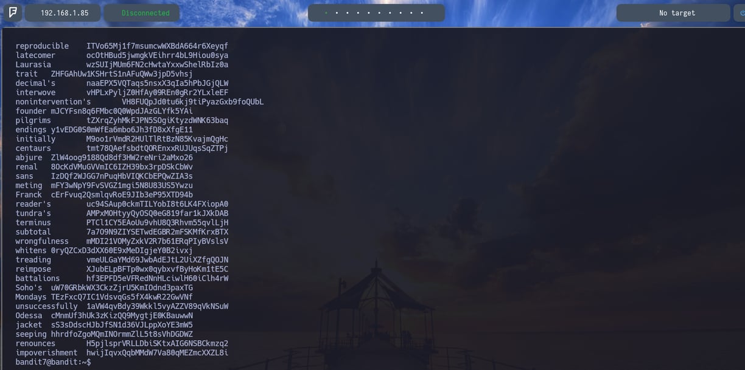Click the word 'reproducible' in the terminal
The height and width of the screenshot is (370, 745).
coord(42,46)
